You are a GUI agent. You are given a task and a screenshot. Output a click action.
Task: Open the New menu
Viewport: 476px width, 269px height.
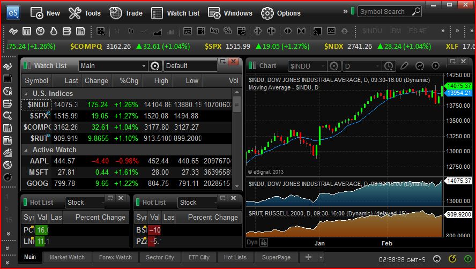click(x=45, y=13)
